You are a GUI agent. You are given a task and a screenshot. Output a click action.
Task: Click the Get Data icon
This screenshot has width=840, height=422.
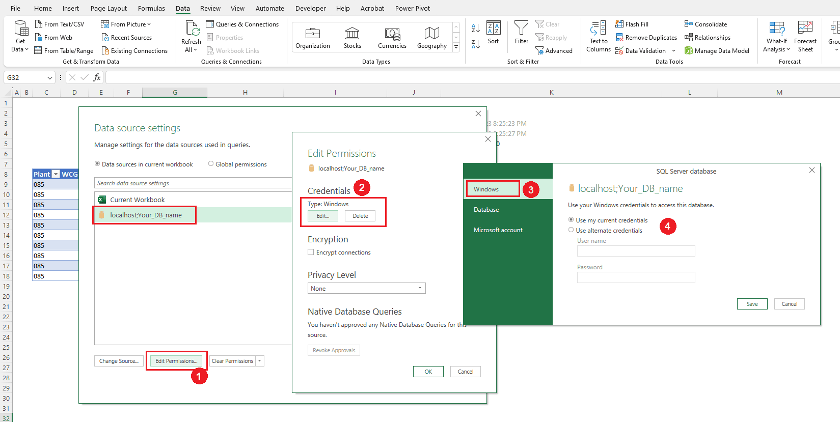[x=20, y=29]
